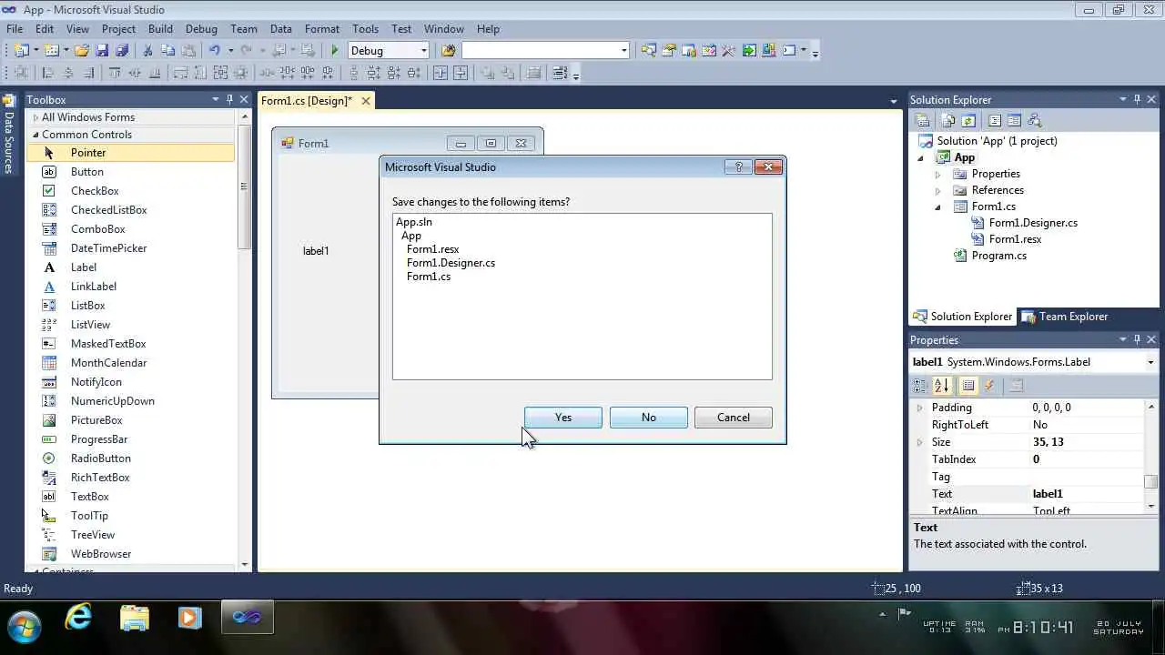Click the Events lightning bolt in Properties
1165x655 pixels.
coord(989,386)
